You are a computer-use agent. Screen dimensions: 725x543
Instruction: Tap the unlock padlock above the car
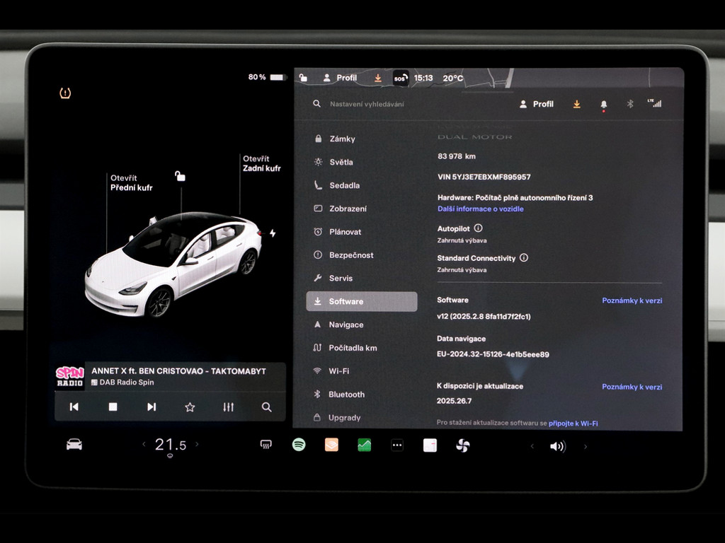click(180, 176)
